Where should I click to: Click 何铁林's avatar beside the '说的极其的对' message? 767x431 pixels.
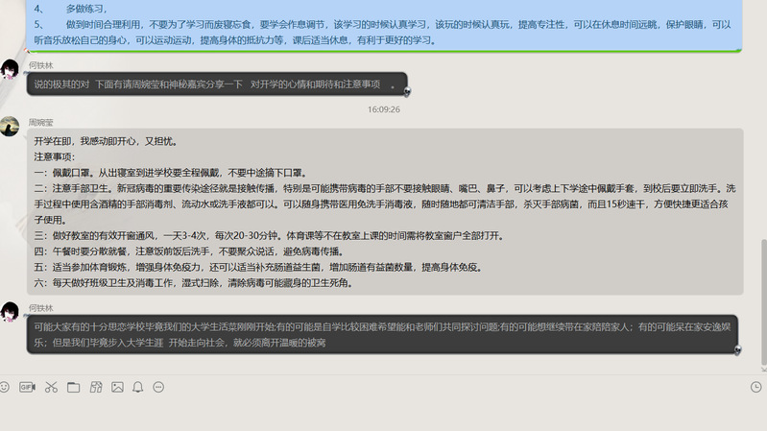tap(11, 69)
